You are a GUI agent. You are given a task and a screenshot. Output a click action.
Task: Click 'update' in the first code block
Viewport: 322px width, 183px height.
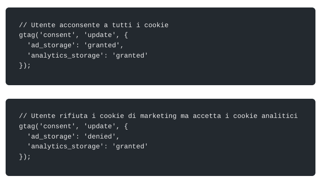click(100, 35)
